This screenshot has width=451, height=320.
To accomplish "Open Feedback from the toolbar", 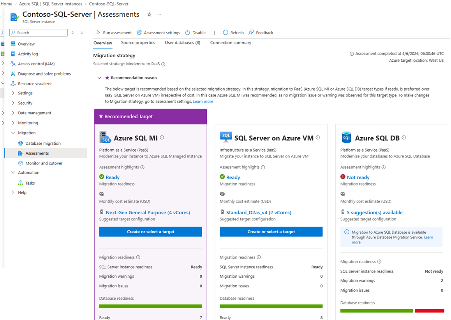I will coord(252,33).
